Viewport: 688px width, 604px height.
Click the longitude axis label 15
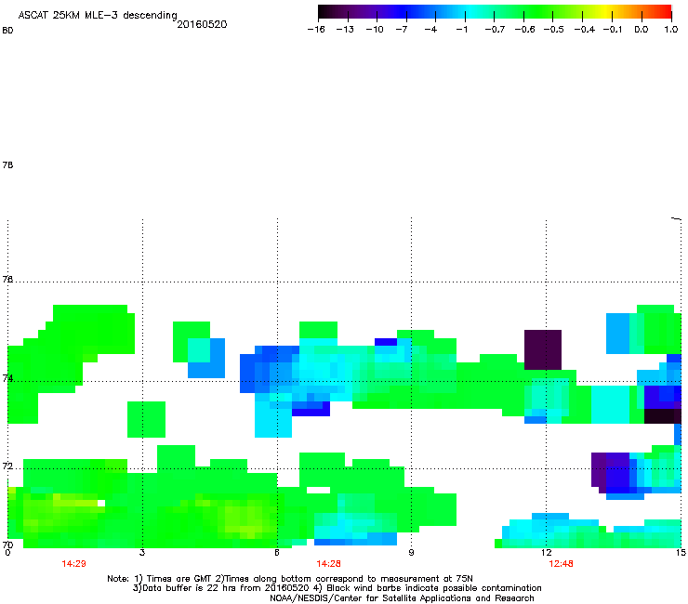tap(681, 552)
